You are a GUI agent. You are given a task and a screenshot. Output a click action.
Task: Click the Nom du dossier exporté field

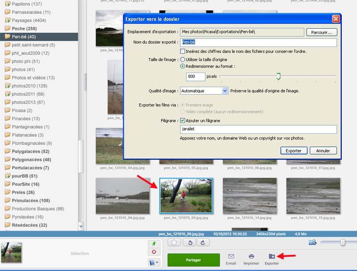click(258, 42)
